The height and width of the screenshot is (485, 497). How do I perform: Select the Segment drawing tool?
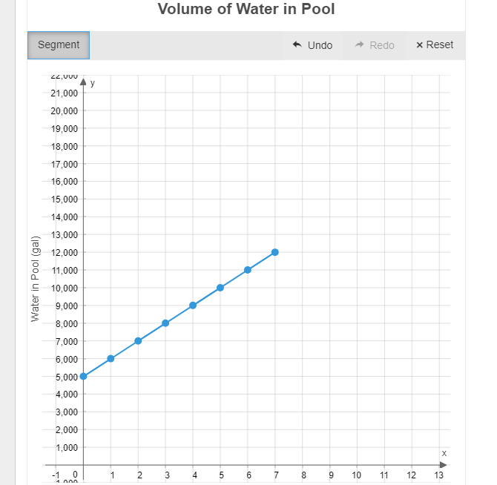click(x=59, y=45)
